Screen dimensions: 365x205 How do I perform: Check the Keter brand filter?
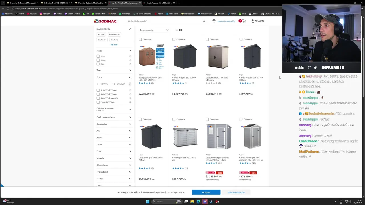pos(98,56)
